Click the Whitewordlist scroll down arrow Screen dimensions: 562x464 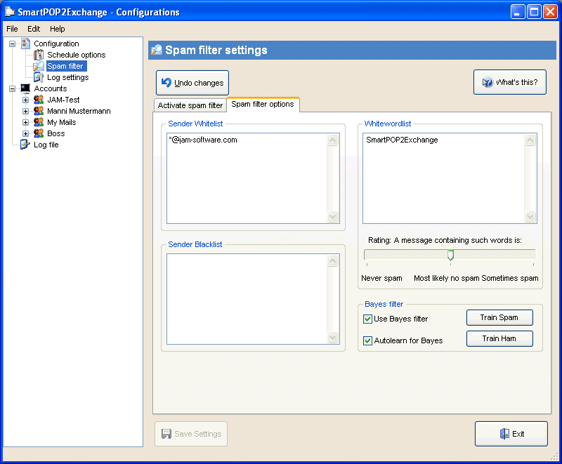[530, 217]
